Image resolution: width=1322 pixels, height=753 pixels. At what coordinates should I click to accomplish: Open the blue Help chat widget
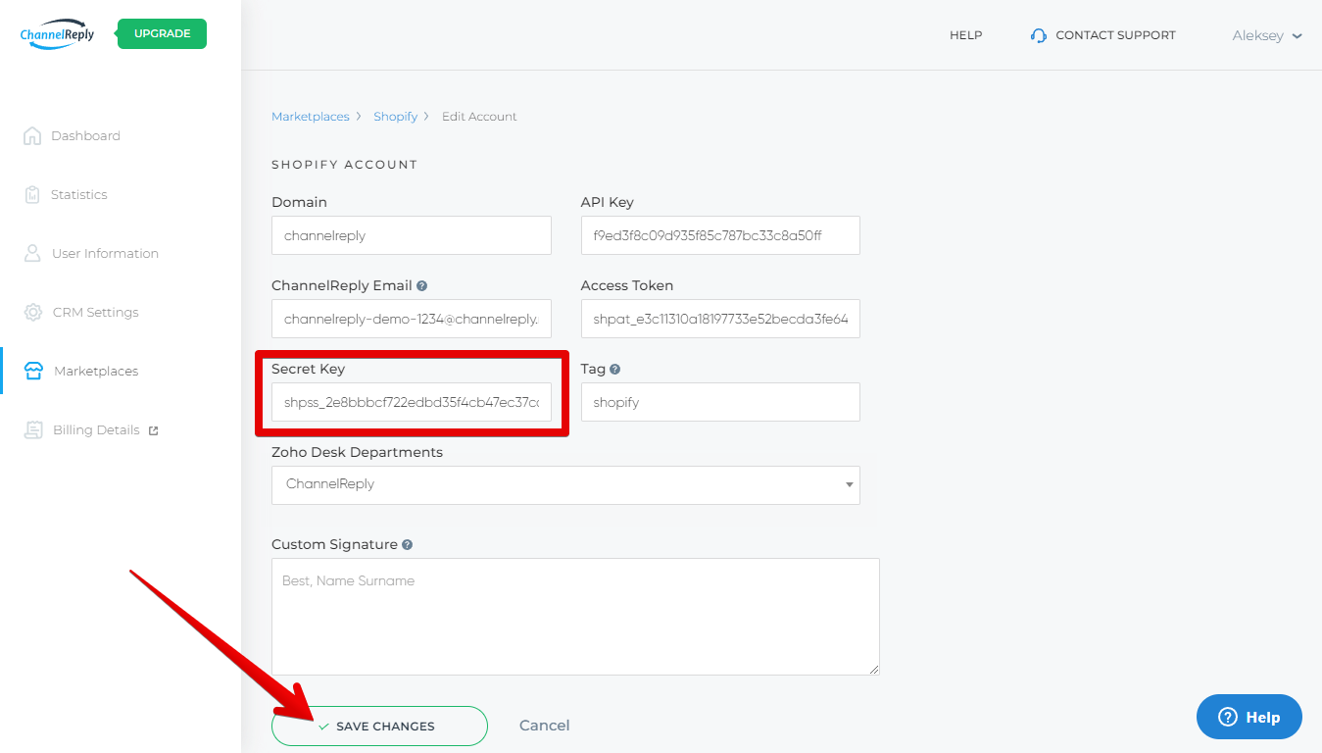tap(1249, 717)
